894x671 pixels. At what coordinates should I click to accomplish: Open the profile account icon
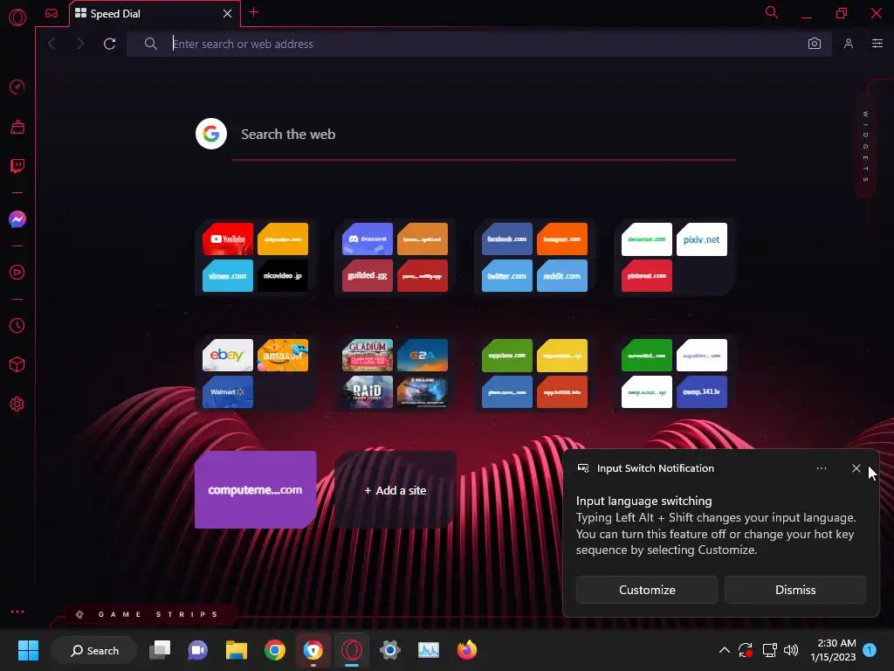tap(849, 44)
